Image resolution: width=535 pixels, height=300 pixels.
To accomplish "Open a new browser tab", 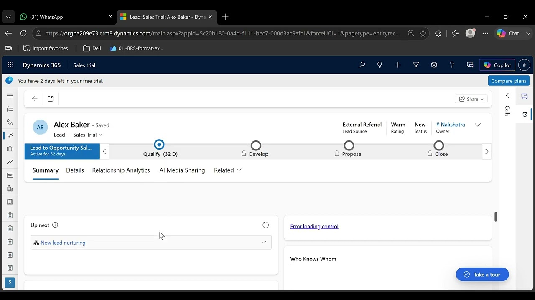I will click(225, 17).
